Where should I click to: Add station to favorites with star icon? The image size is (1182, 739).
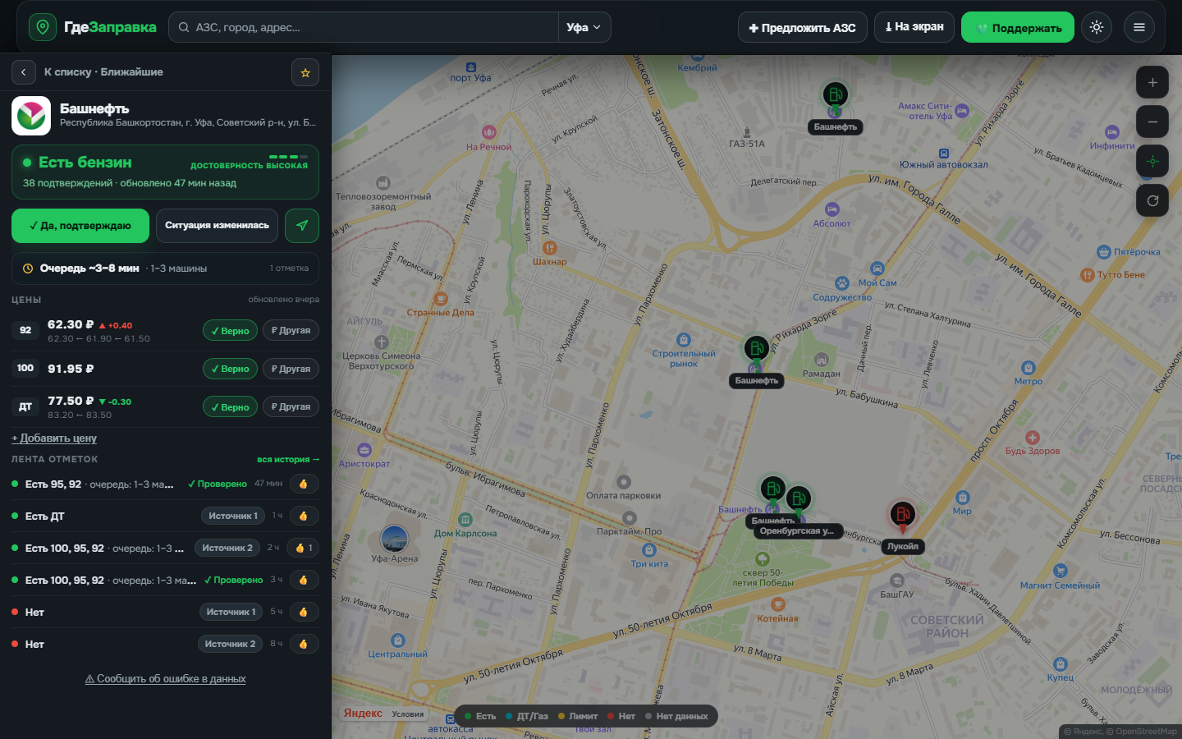(x=305, y=72)
